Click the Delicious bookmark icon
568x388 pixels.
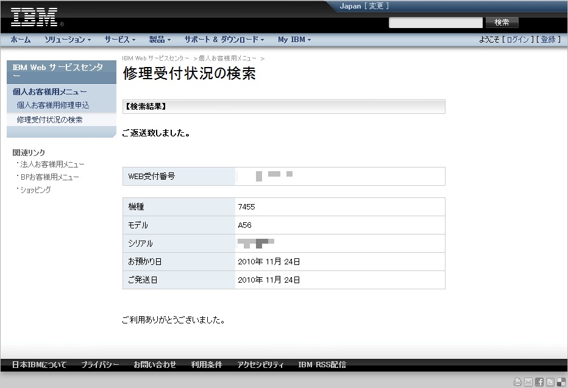point(561,381)
